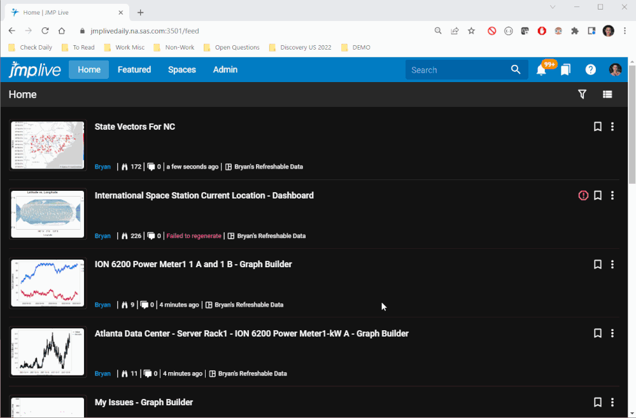Click author Bryan on State Vectors For NC

point(102,167)
